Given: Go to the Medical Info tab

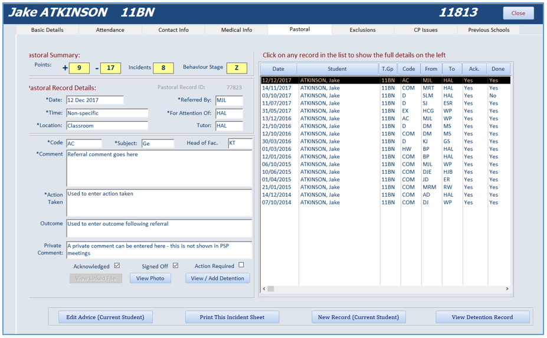Looking at the screenshot, I should (237, 30).
